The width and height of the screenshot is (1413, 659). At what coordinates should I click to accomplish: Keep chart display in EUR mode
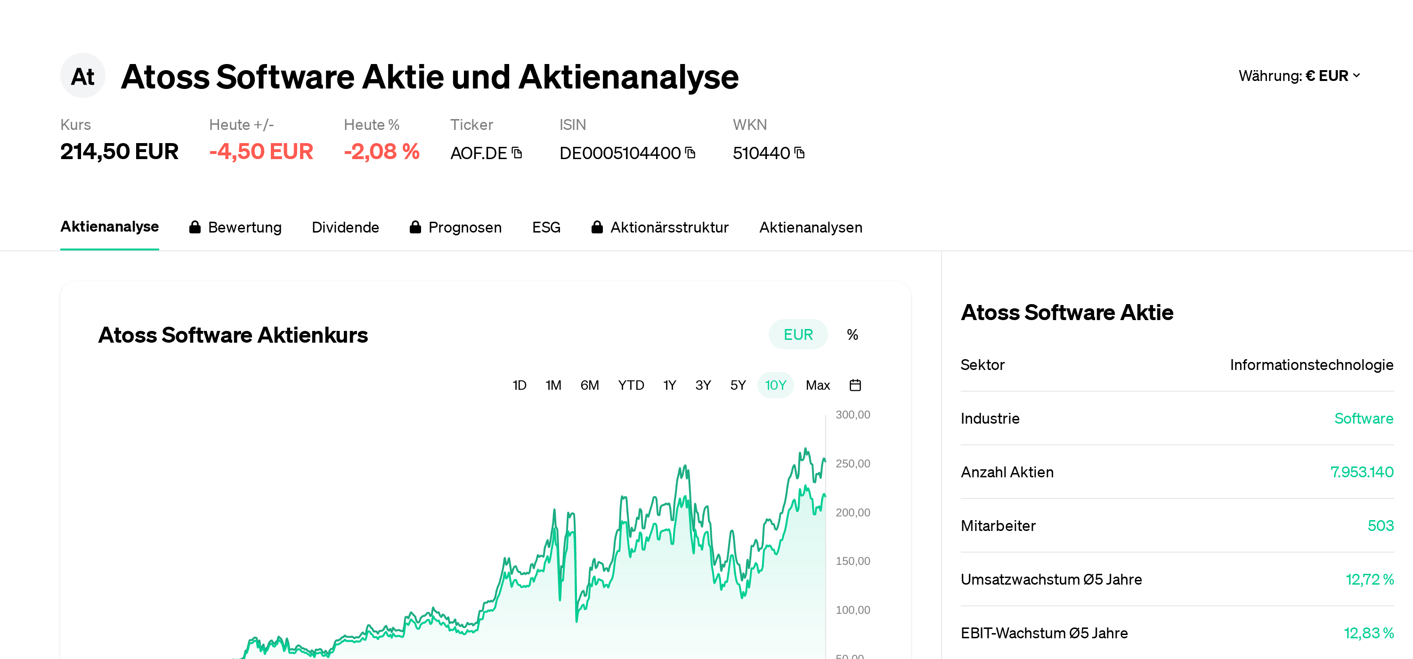tap(797, 334)
